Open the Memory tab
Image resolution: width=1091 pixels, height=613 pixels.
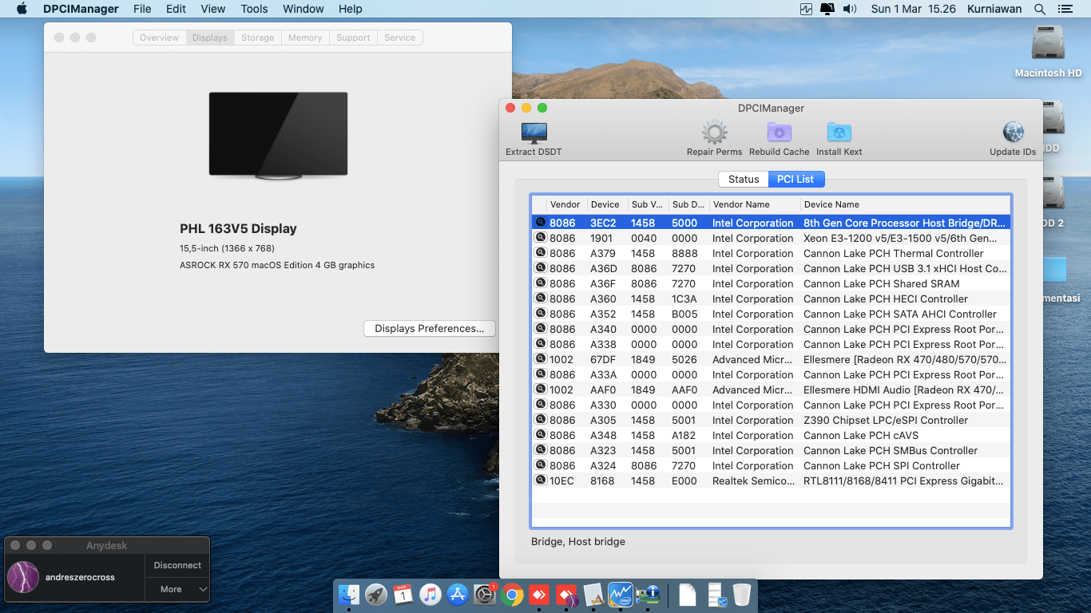[x=305, y=38]
